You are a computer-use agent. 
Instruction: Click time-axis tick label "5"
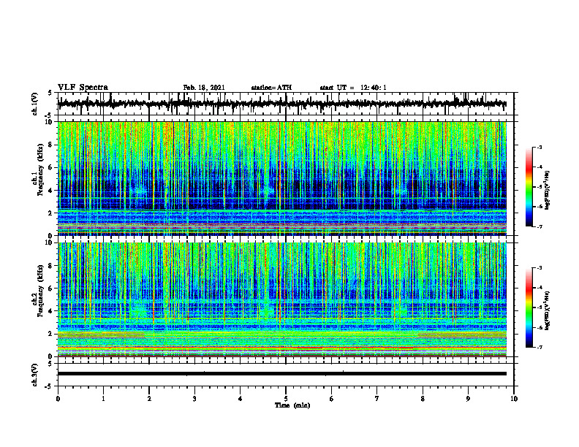(x=286, y=399)
